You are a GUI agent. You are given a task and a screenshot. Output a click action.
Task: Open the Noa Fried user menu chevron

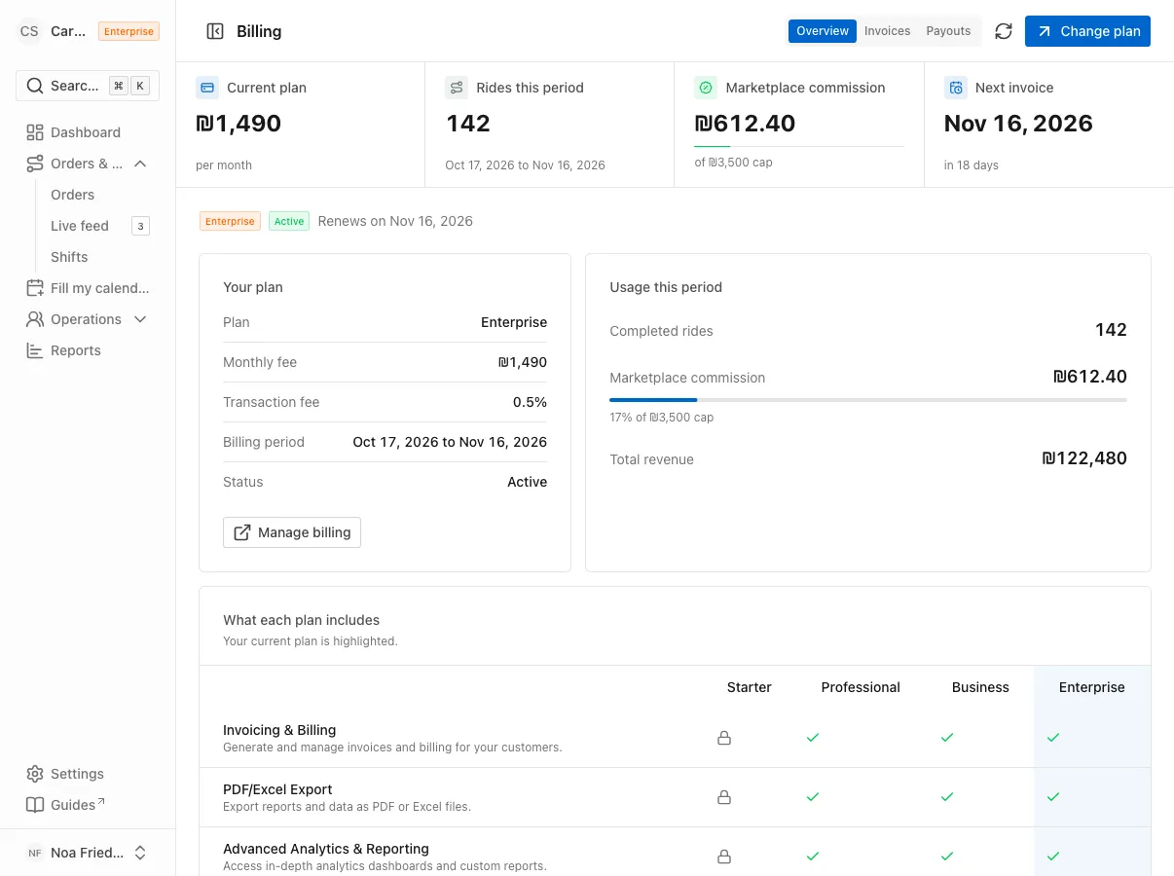(140, 853)
